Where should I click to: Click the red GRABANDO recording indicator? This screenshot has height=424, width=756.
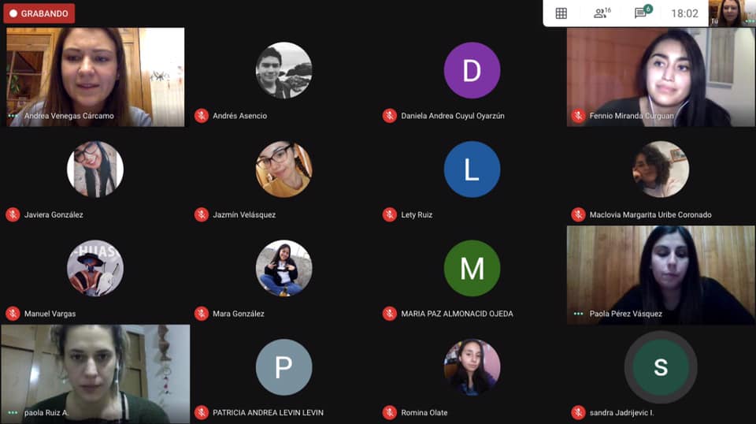coord(39,13)
